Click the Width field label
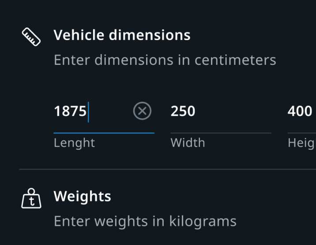This screenshot has height=245, width=316. 188,143
